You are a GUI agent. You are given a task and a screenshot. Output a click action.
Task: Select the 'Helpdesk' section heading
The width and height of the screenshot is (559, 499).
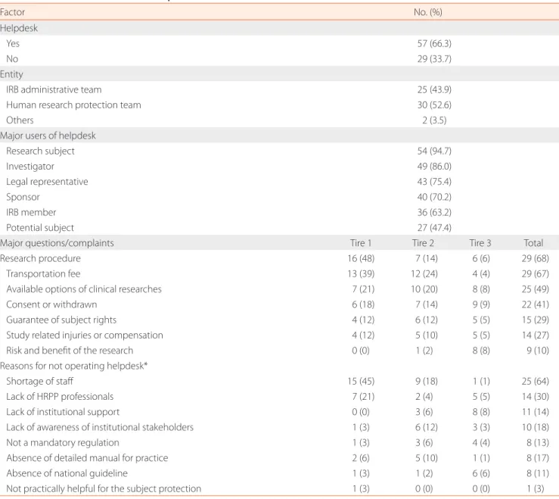tap(19, 28)
